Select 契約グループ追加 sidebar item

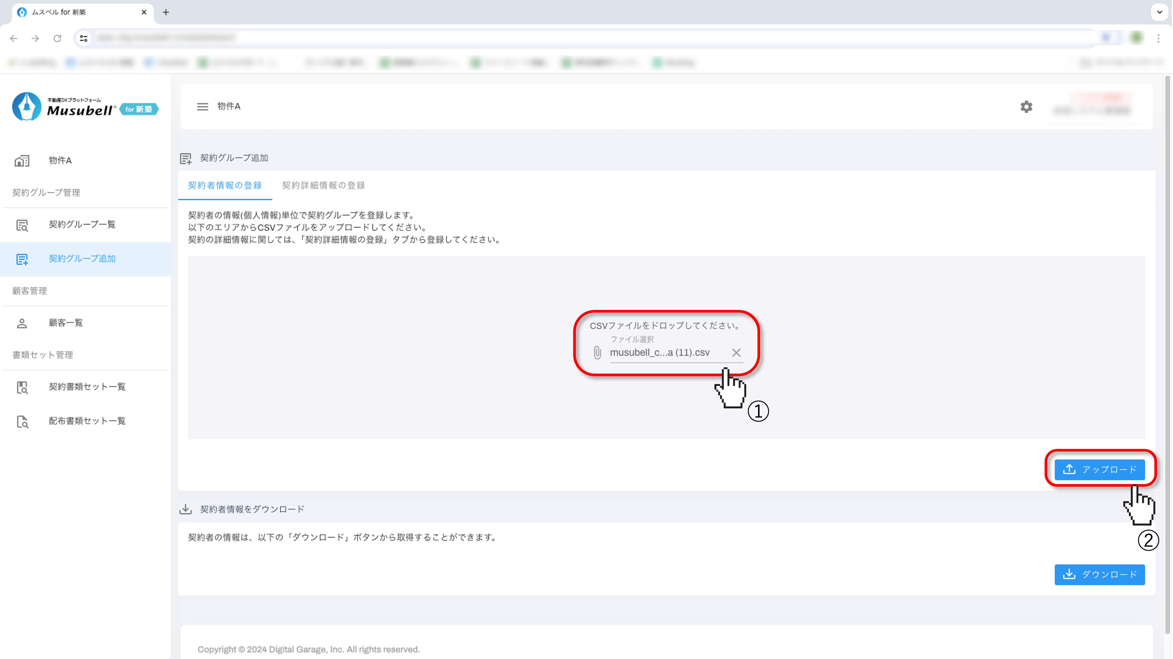point(82,259)
